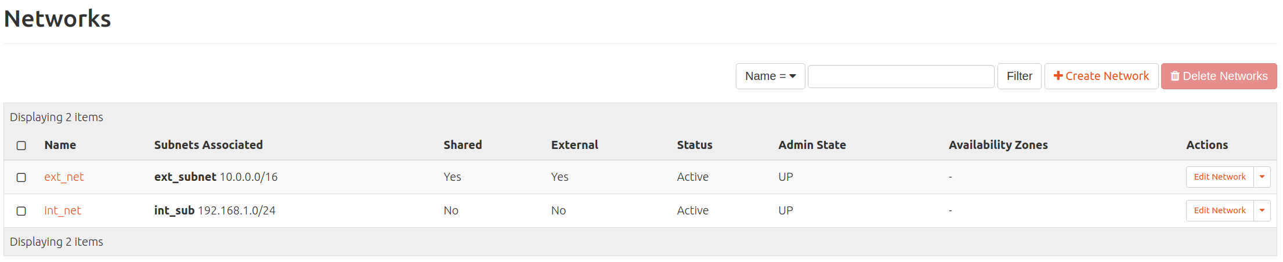Image resolution: width=1283 pixels, height=262 pixels.
Task: Sort by the Name column header
Action: click(60, 145)
